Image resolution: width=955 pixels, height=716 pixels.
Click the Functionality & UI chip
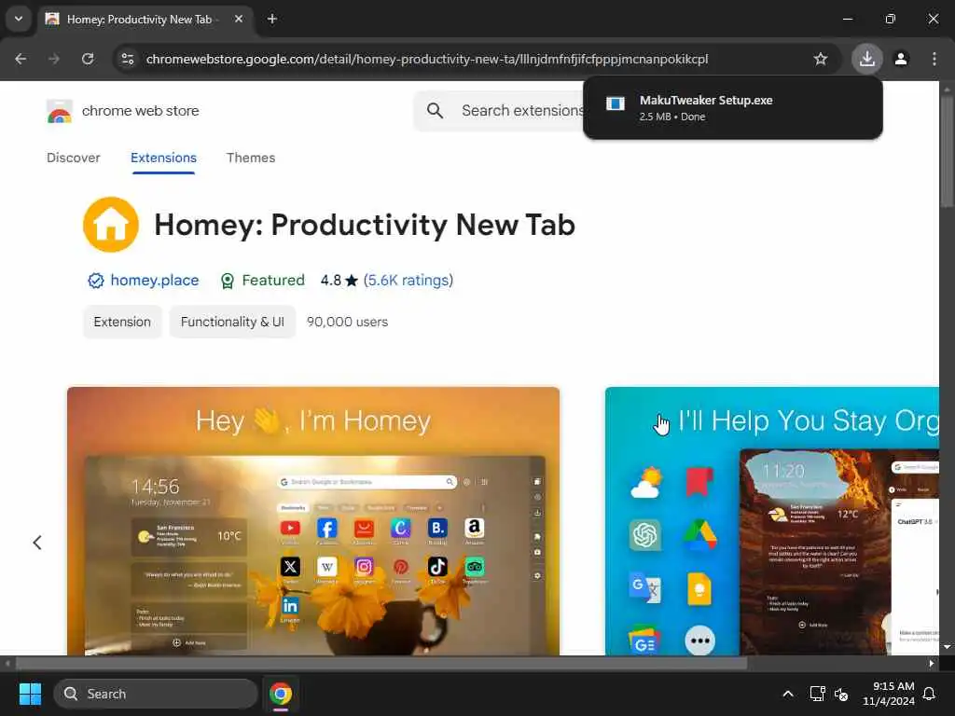pos(232,322)
